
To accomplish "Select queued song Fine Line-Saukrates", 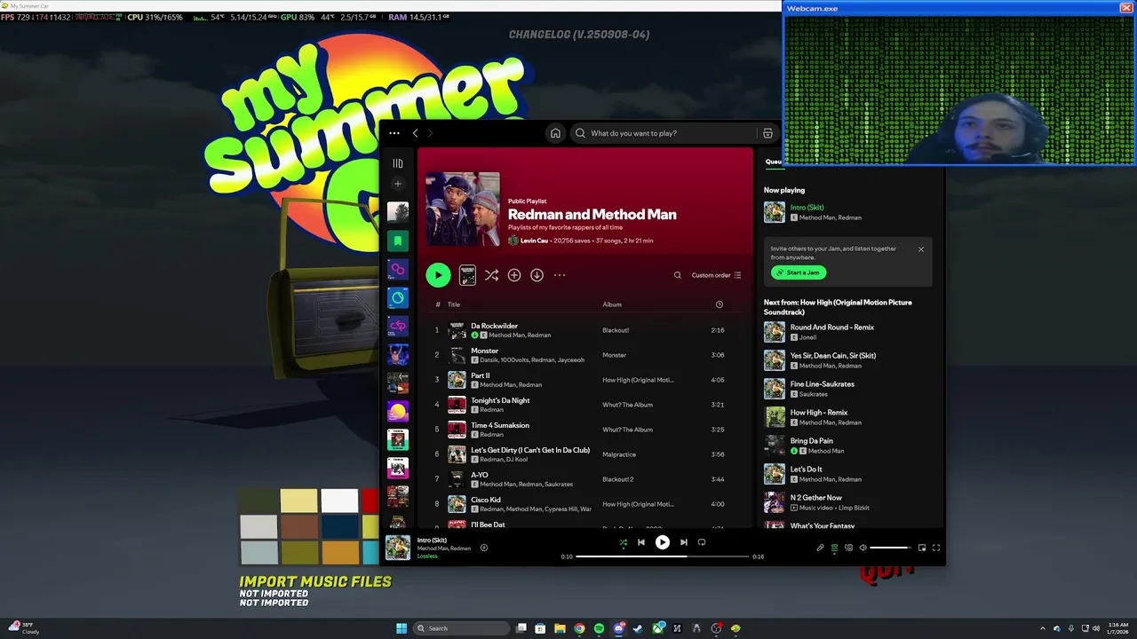I will coord(847,389).
